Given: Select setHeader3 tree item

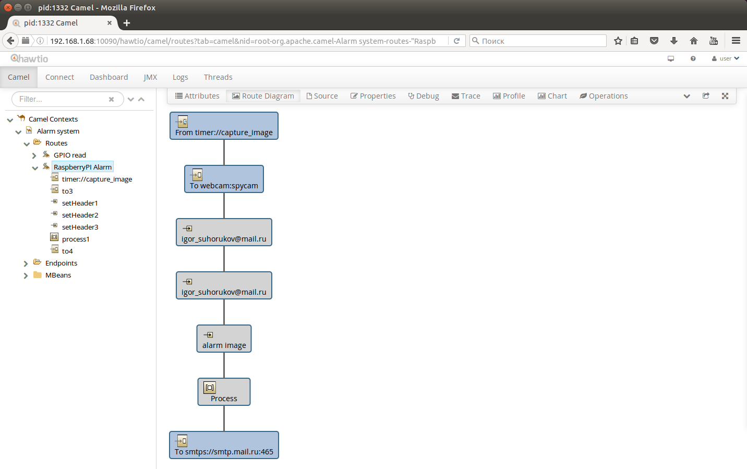Looking at the screenshot, I should tap(80, 227).
